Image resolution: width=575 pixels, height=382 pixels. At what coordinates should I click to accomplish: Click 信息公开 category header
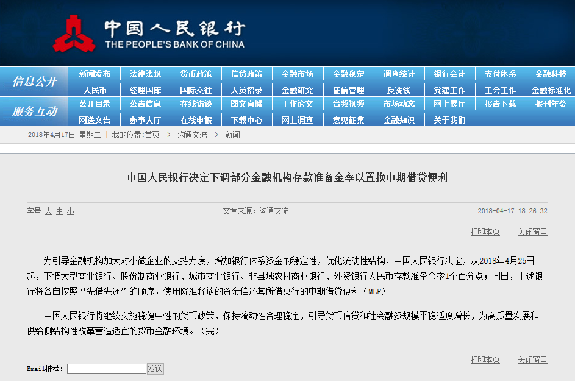[x=35, y=81]
